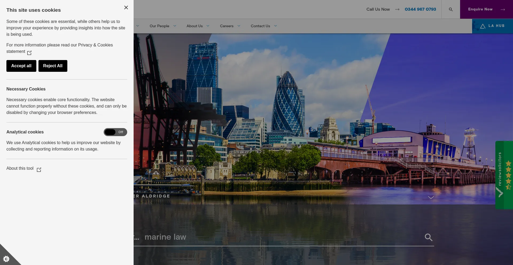Click the cookie settings gear icon

[x=6, y=259]
